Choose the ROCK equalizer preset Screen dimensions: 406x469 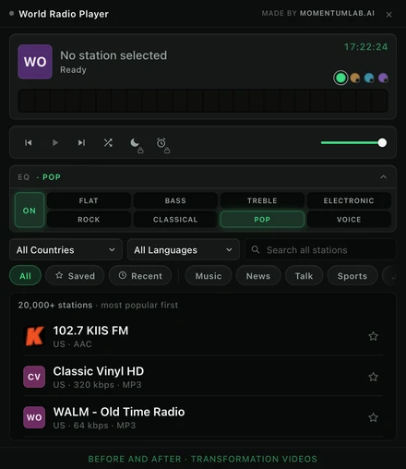pyautogui.click(x=89, y=220)
